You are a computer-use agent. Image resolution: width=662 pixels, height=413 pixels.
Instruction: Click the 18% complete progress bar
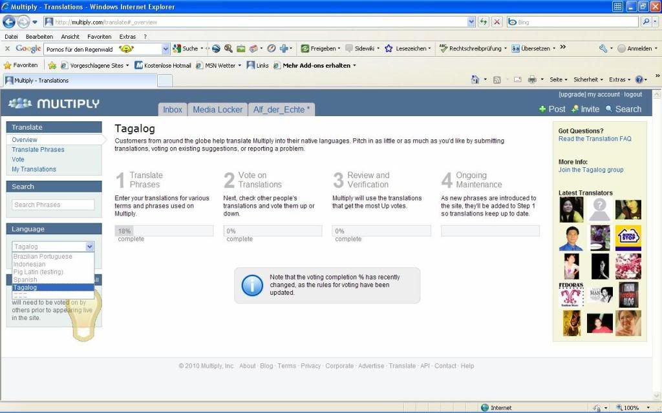pos(164,231)
